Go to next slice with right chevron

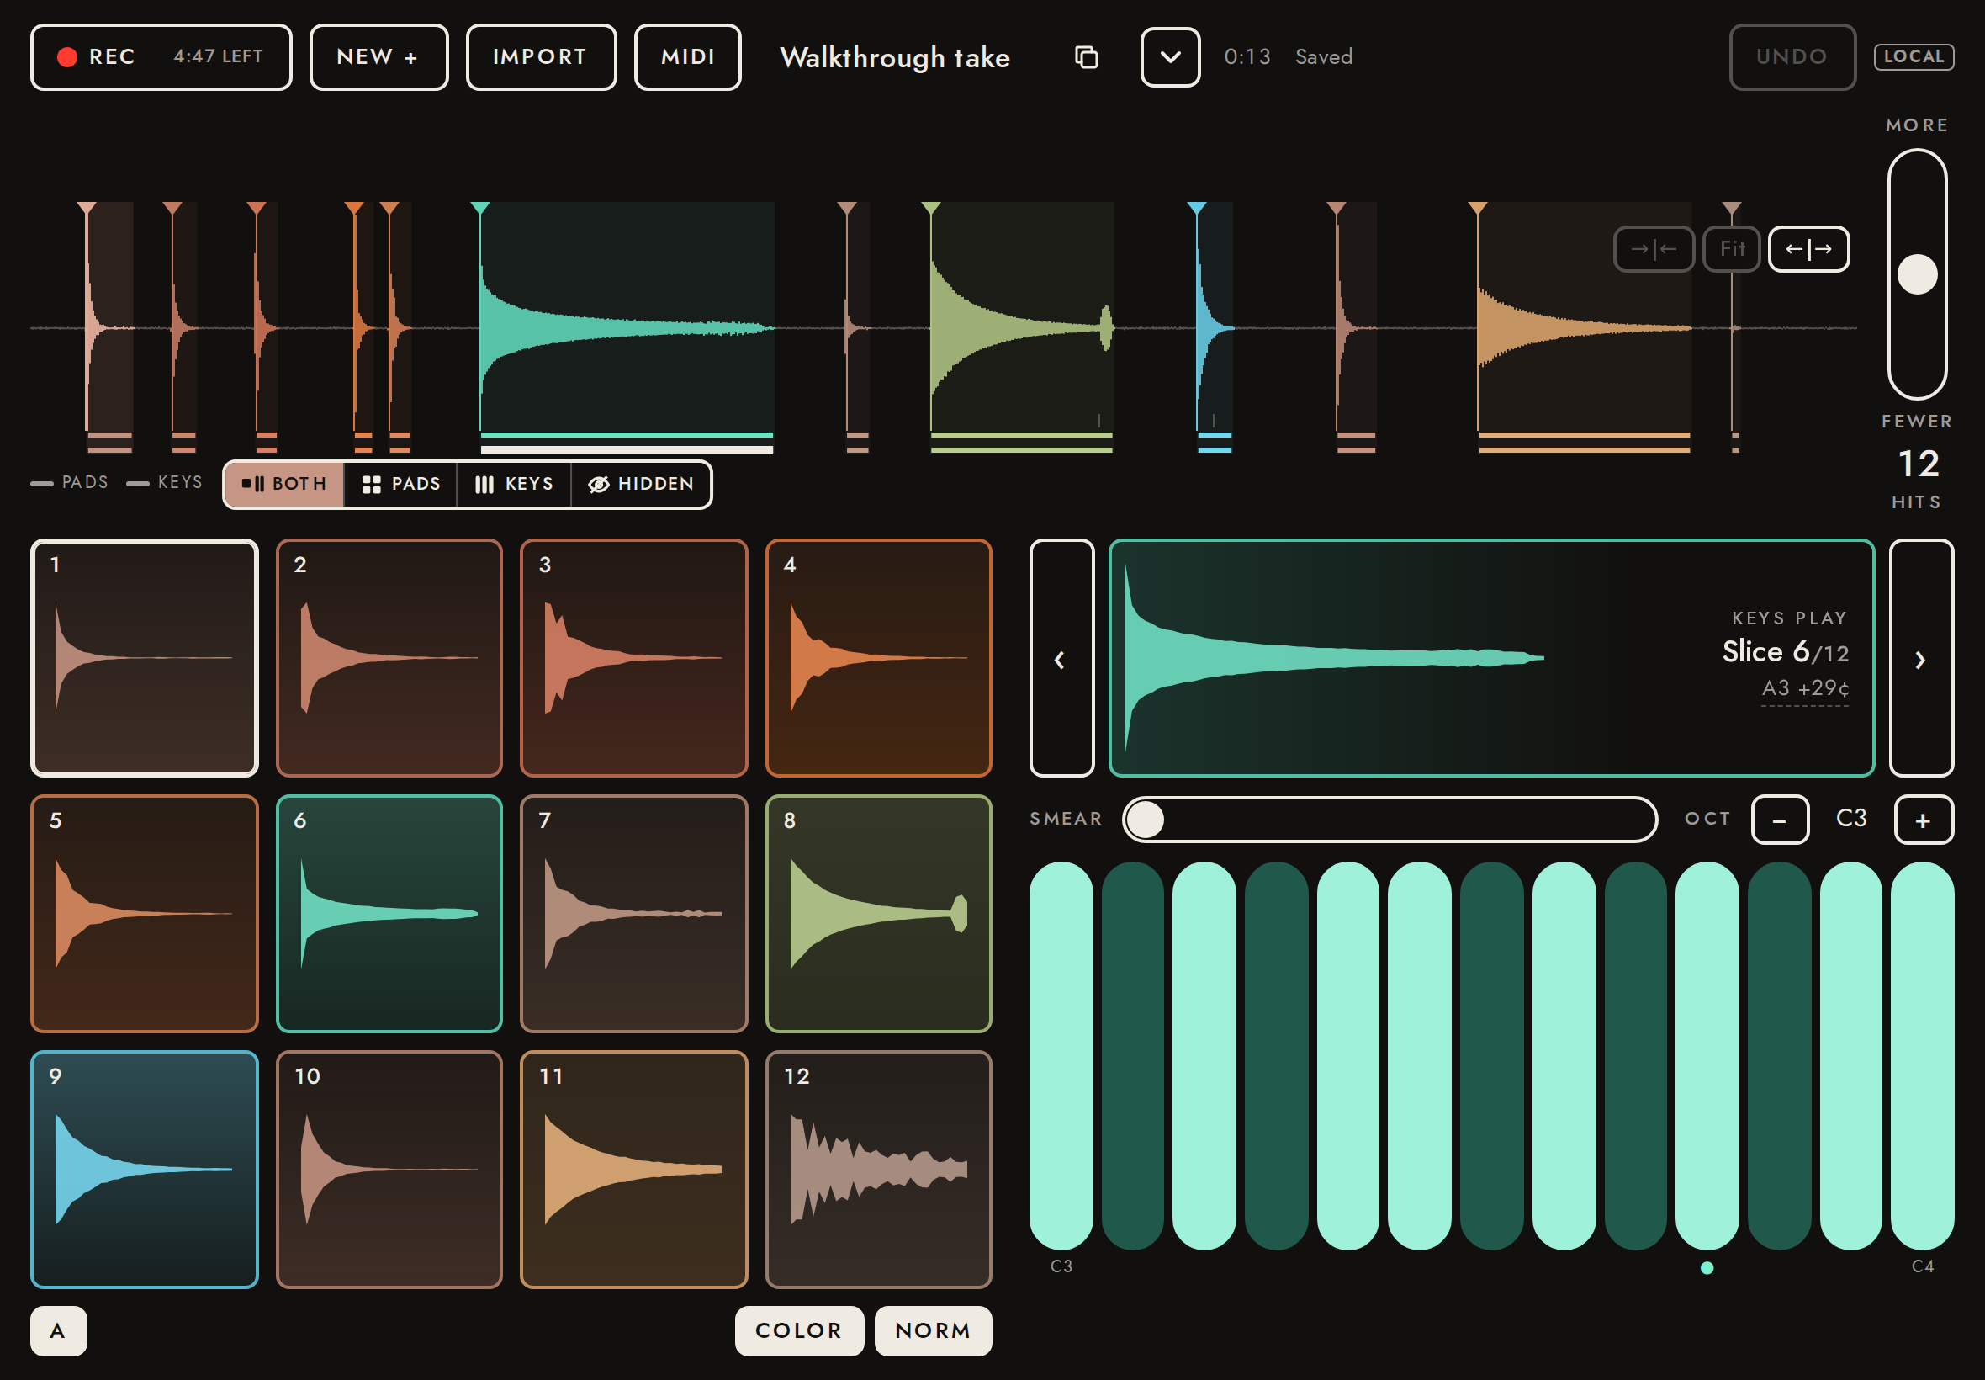(x=1921, y=658)
